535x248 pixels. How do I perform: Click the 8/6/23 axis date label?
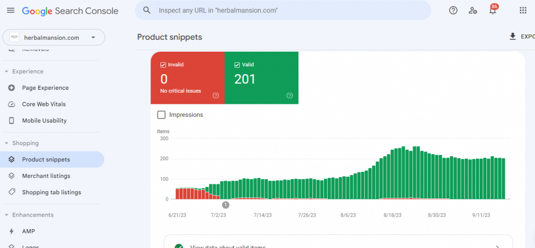pos(347,215)
